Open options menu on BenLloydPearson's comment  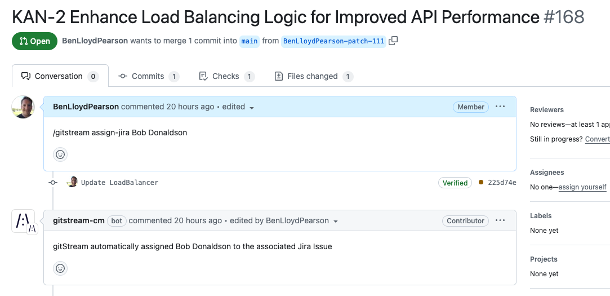click(500, 107)
